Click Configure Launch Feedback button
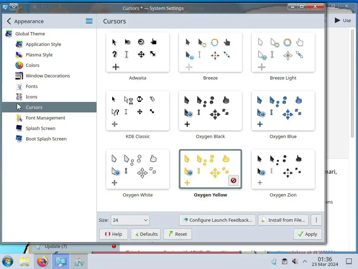This screenshot has width=358, height=269. pyautogui.click(x=217, y=220)
